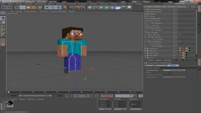
Task: Click the Undo arrow icon
Action: pos(4,8)
